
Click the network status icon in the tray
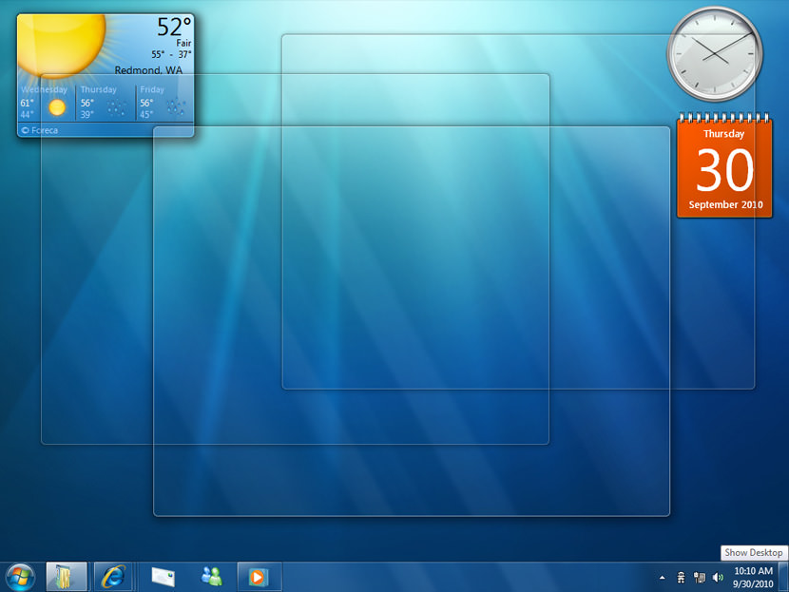(x=698, y=577)
